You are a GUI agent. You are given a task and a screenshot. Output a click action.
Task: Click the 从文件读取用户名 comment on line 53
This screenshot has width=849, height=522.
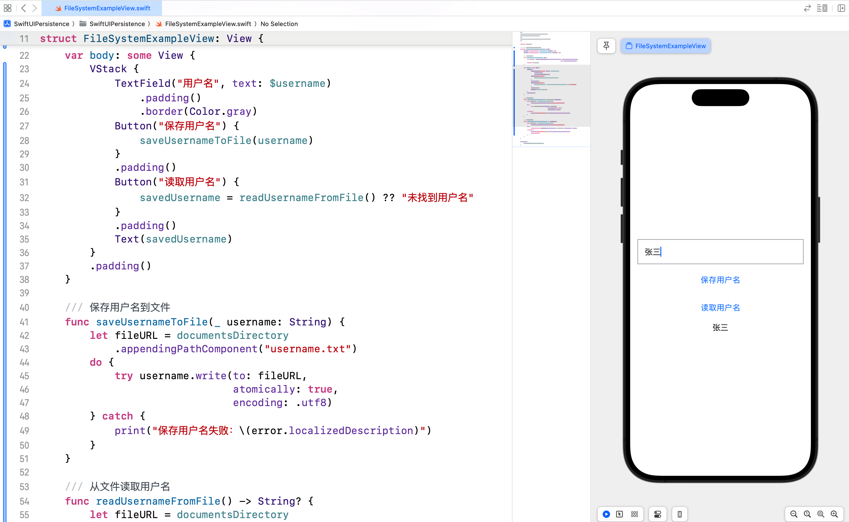(130, 487)
